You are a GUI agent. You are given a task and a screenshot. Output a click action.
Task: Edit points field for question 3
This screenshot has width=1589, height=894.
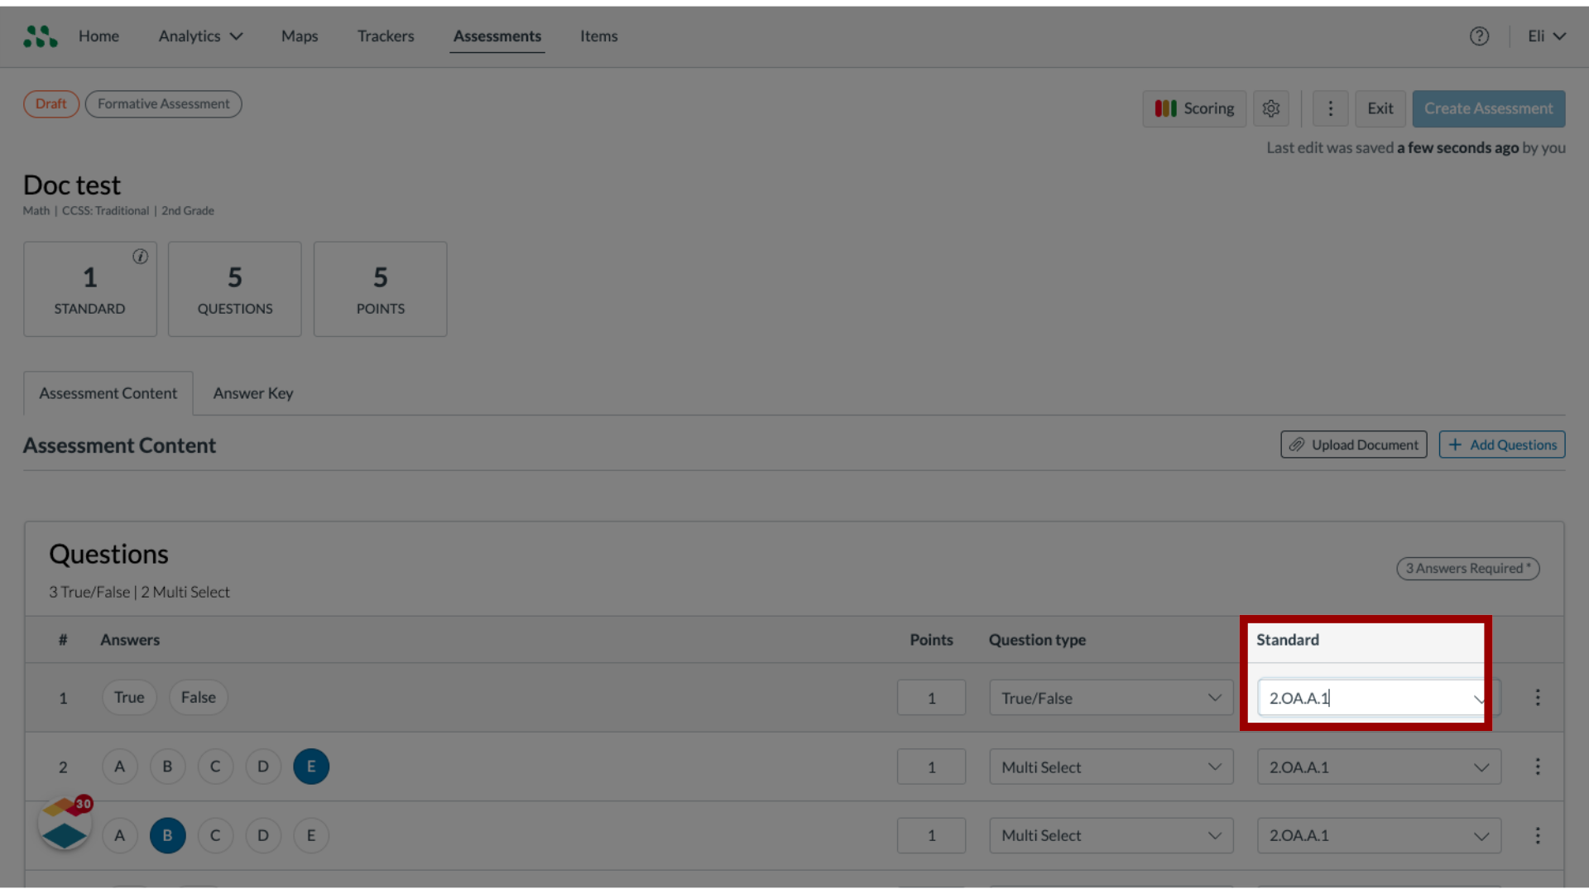pyautogui.click(x=931, y=836)
